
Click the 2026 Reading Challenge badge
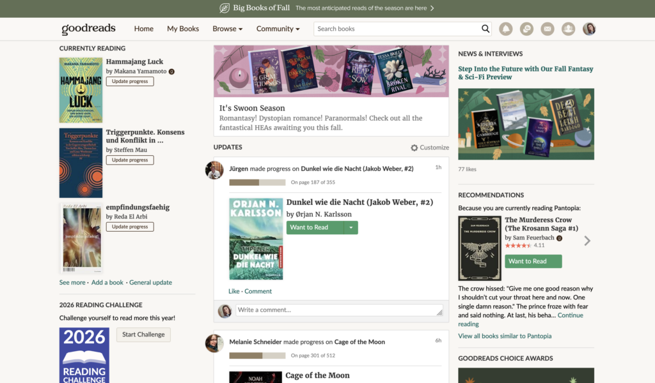click(84, 356)
